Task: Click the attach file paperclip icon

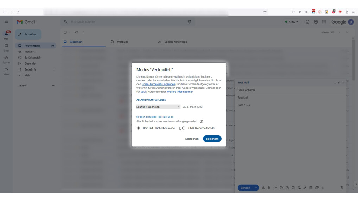Action: pos(269,188)
